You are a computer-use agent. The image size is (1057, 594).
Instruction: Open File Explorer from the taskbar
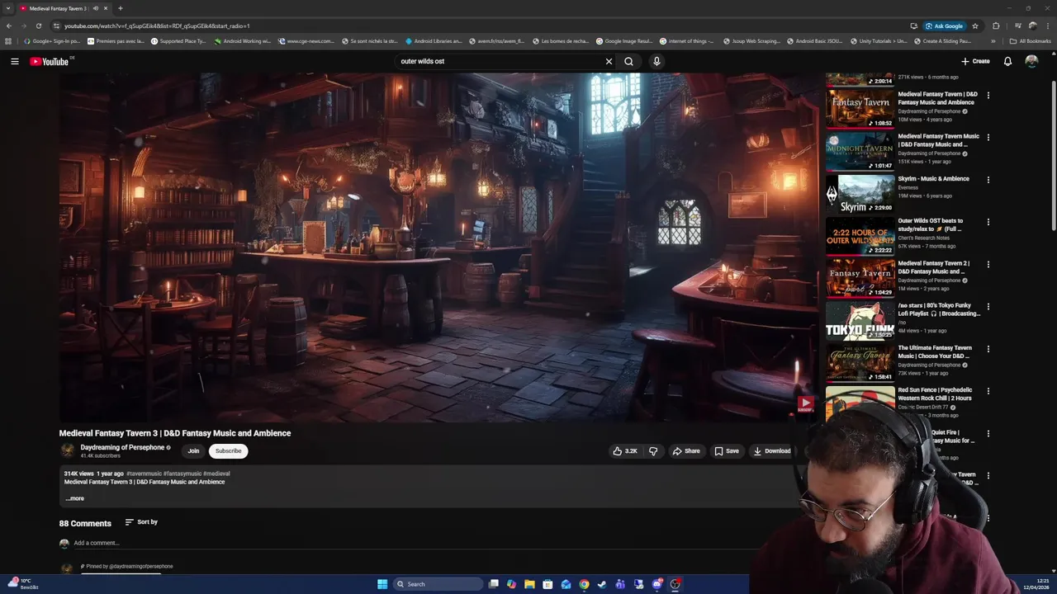click(x=529, y=584)
